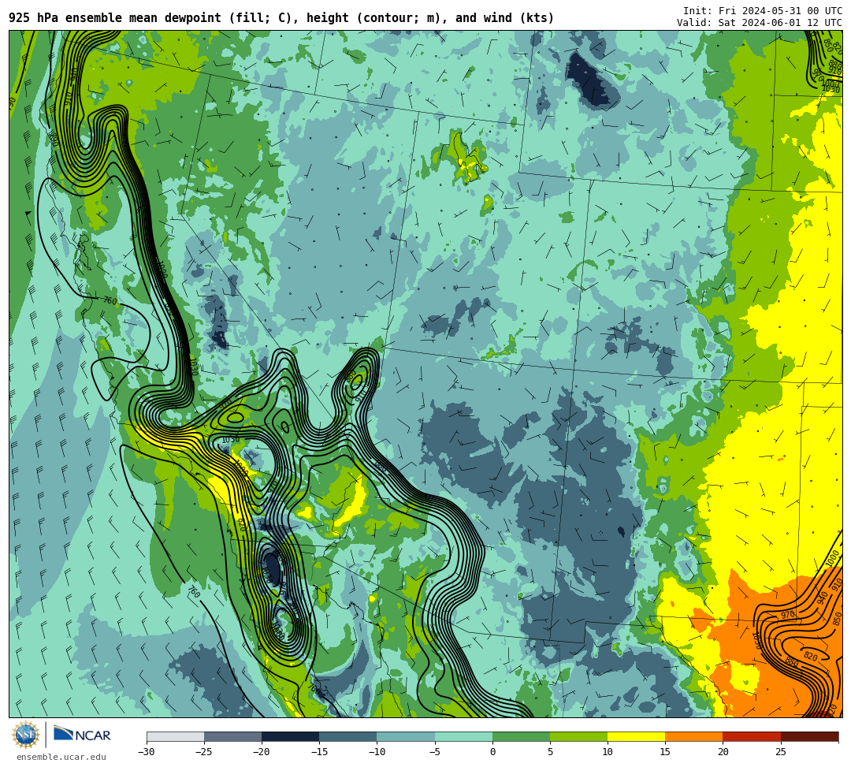
Task: Click the colorbar tick label 0
Action: (492, 752)
